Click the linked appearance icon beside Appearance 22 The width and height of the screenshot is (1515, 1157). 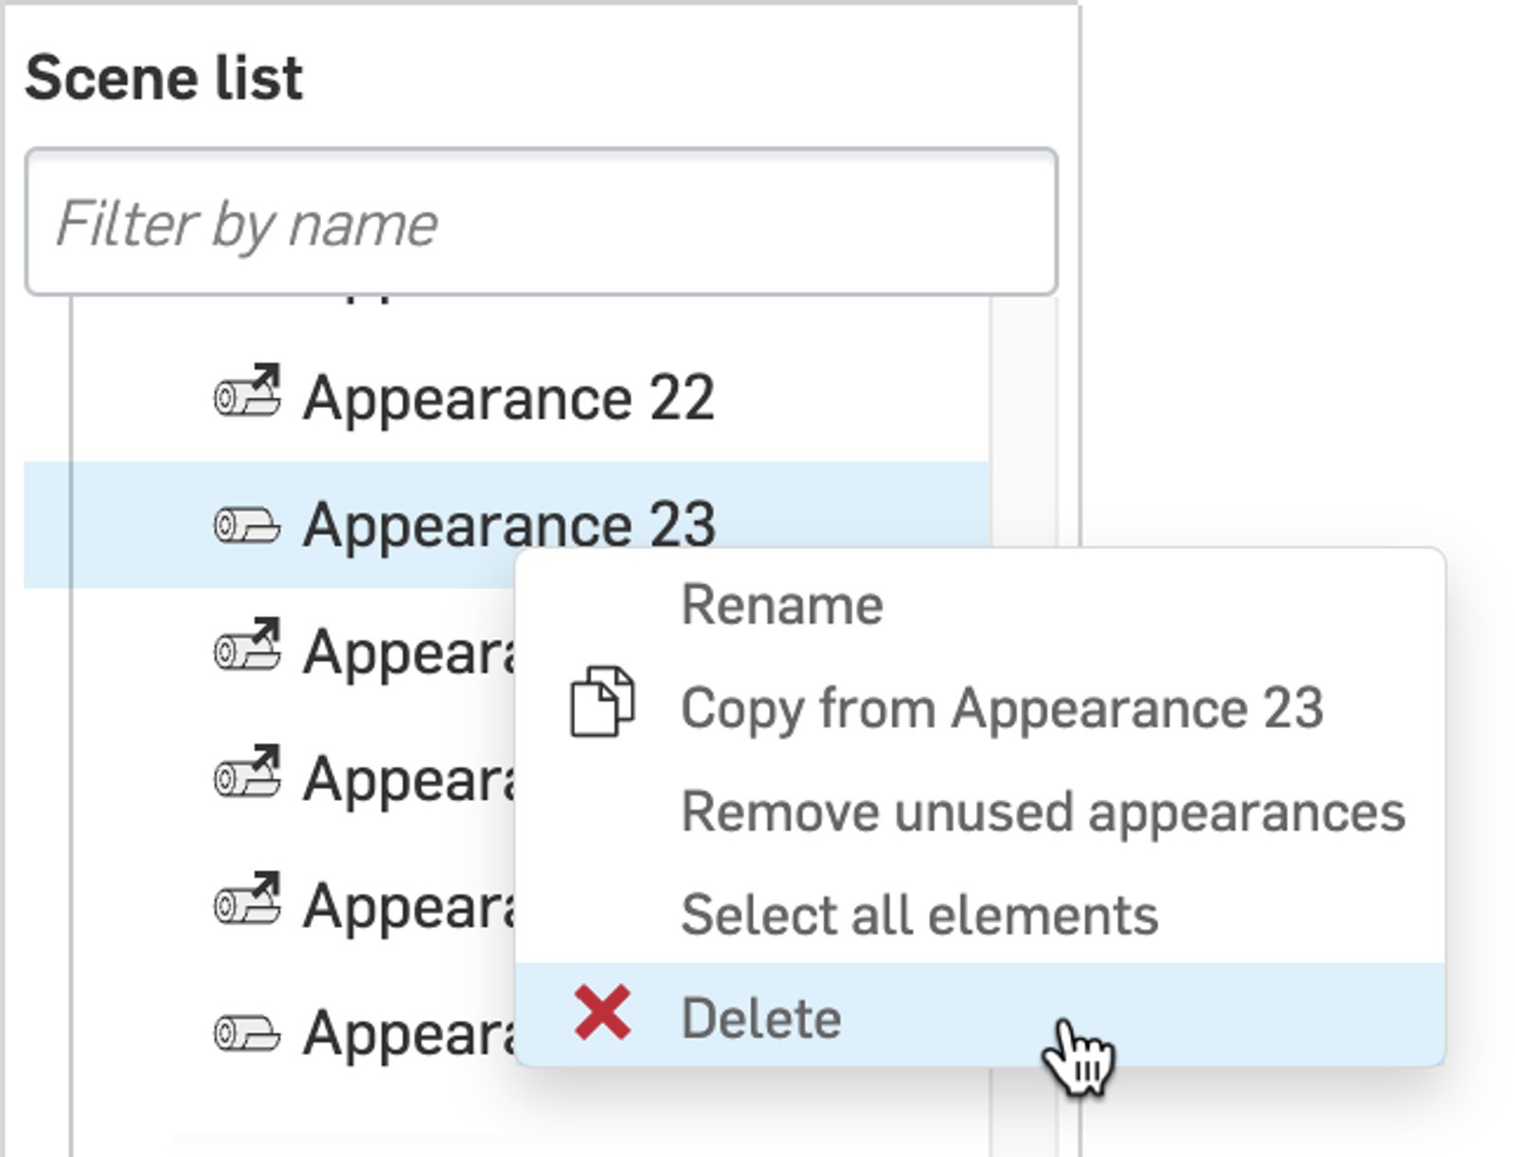(246, 392)
